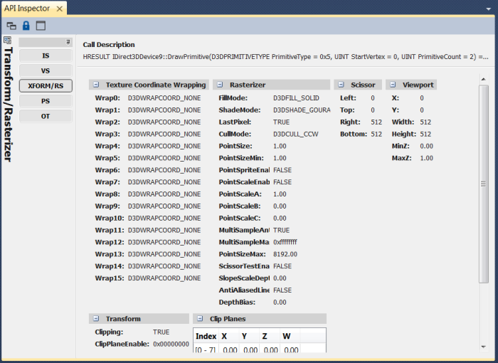
Task: Open the OT stage view
Action: click(x=46, y=116)
